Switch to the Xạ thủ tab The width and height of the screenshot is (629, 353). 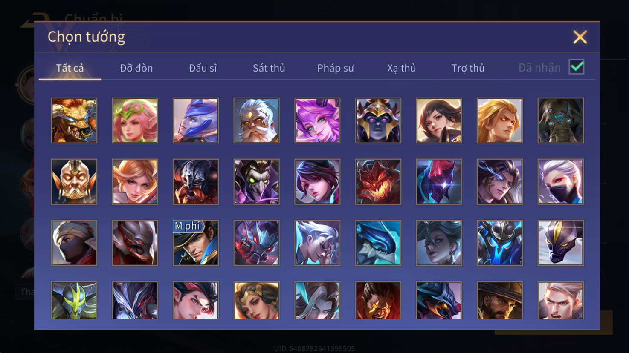click(x=401, y=68)
